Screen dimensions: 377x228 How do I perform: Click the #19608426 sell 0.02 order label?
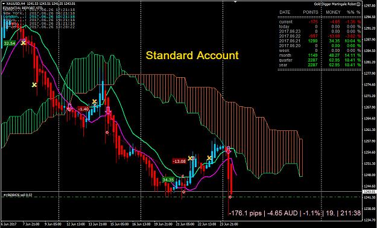[17, 195]
